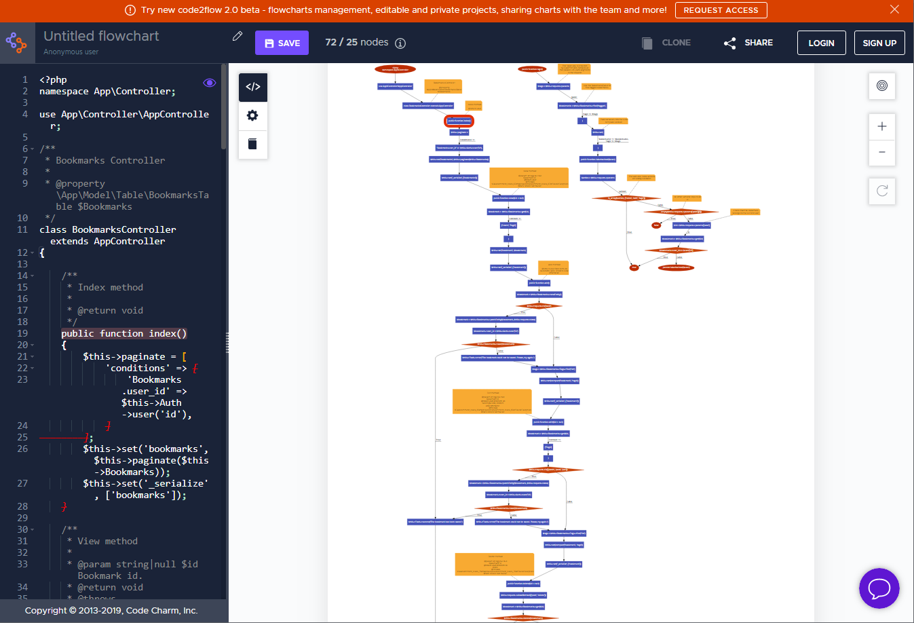The image size is (914, 623).
Task: Open the support chat bubble
Action: coord(879,588)
